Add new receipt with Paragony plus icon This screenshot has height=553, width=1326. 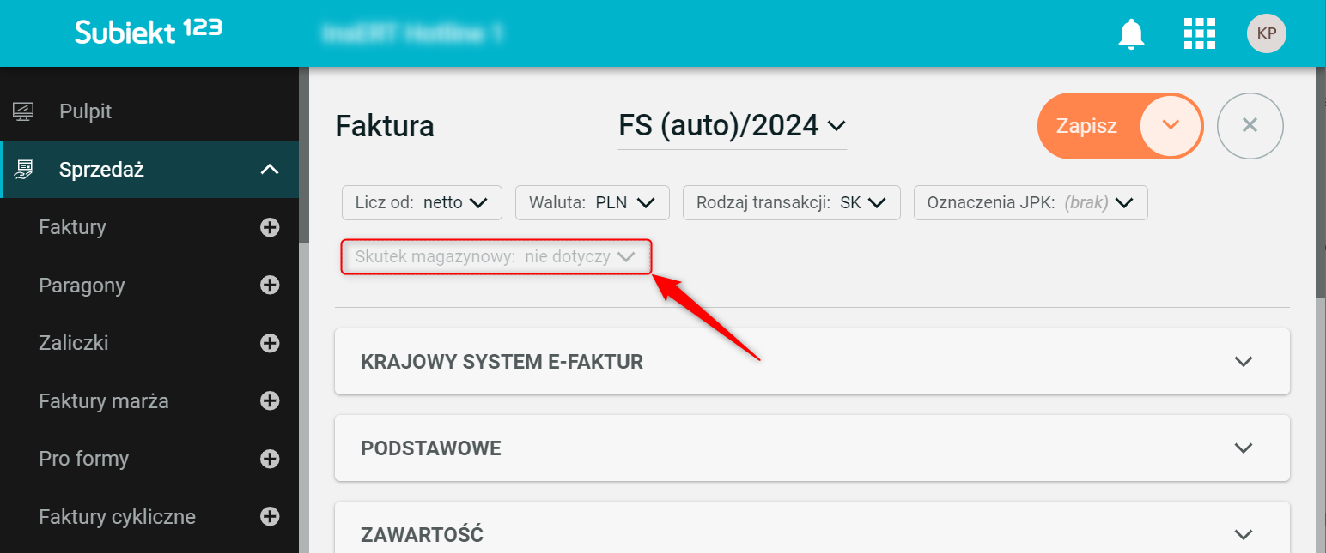click(270, 286)
